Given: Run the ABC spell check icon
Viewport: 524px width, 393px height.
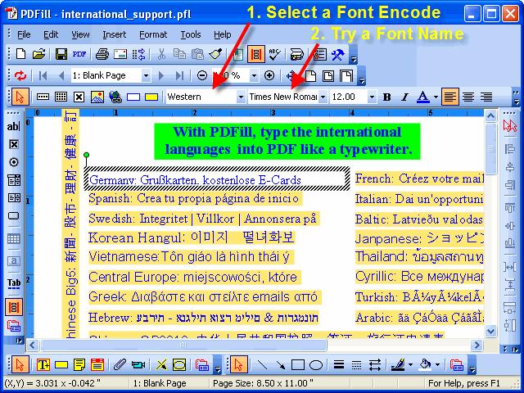Looking at the screenshot, I should coord(274,54).
